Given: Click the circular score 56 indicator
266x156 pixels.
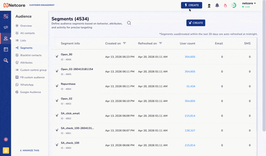Looking at the screenshot, I should [x=234, y=5].
